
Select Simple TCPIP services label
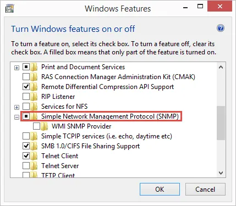point(107,136)
